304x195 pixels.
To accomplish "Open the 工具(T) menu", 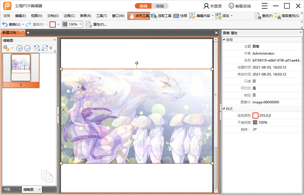I will coord(102,16).
